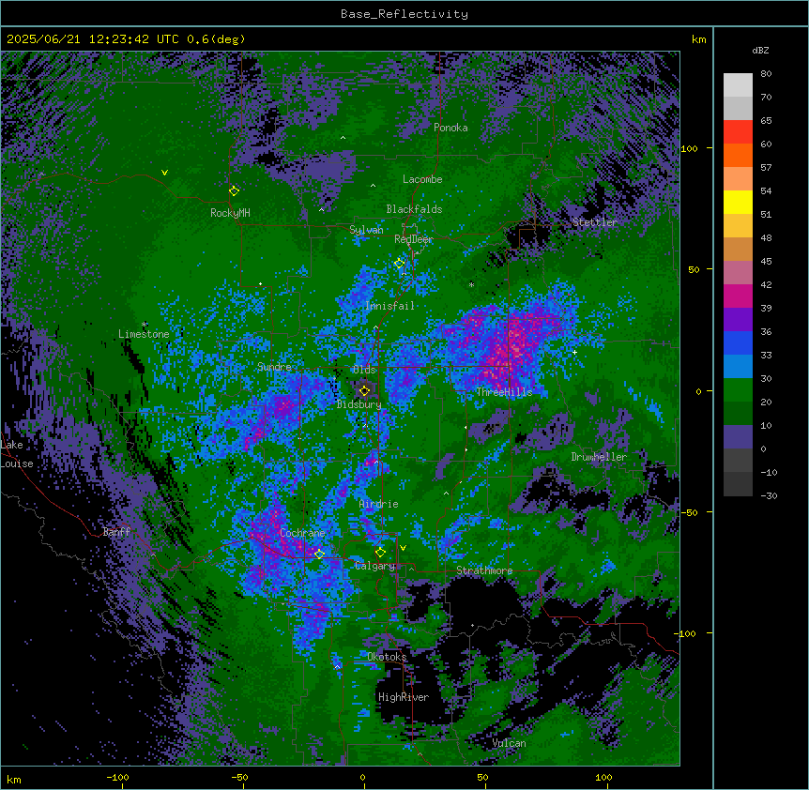Click the Cochrane label
The width and height of the screenshot is (809, 790).
tap(302, 533)
